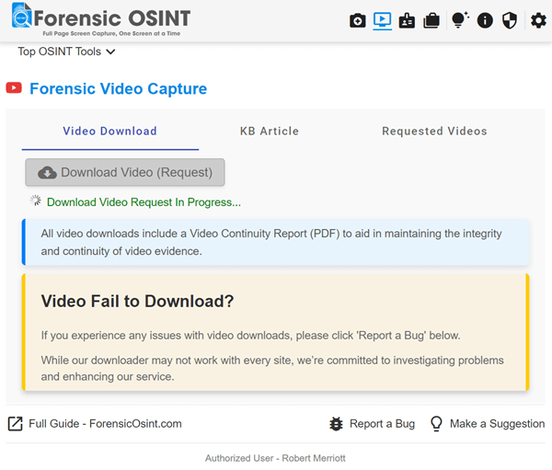Click the briefcase case icon

431,20
